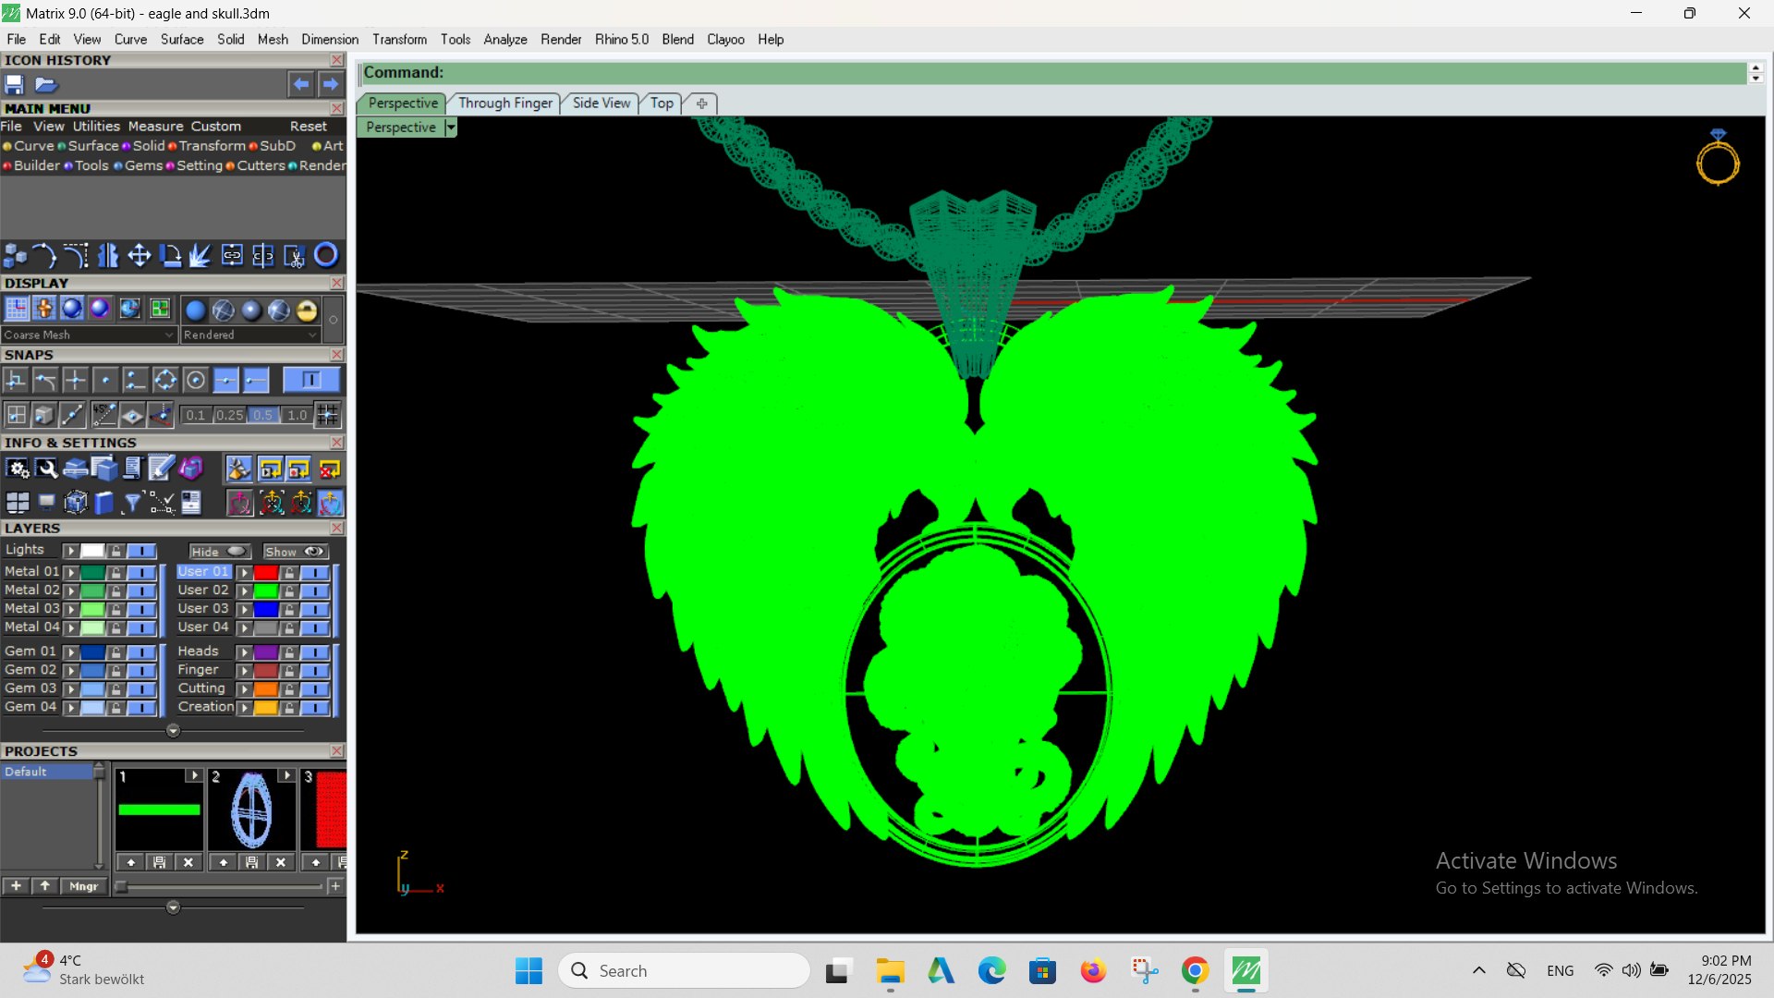1774x998 pixels.
Task: Click the Show layers button
Action: [x=296, y=552]
